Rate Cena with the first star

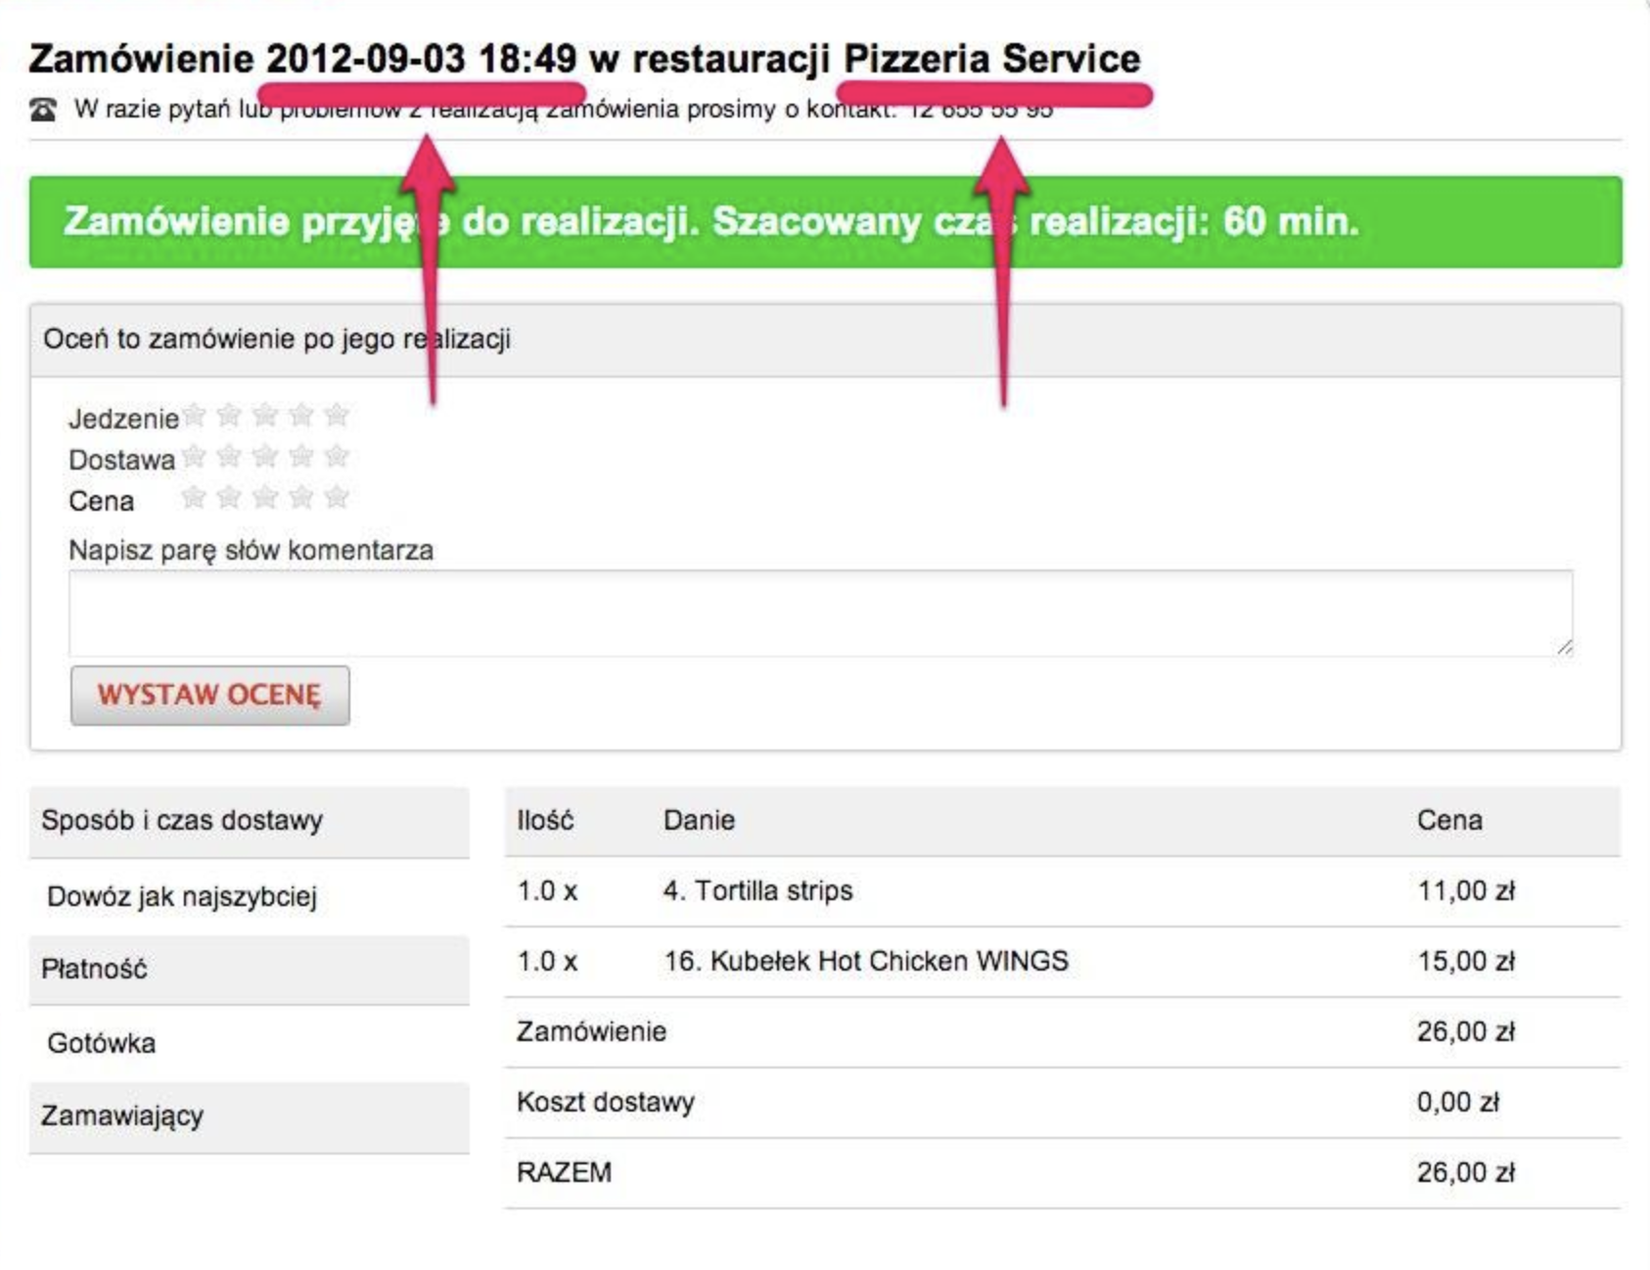pyautogui.click(x=194, y=498)
